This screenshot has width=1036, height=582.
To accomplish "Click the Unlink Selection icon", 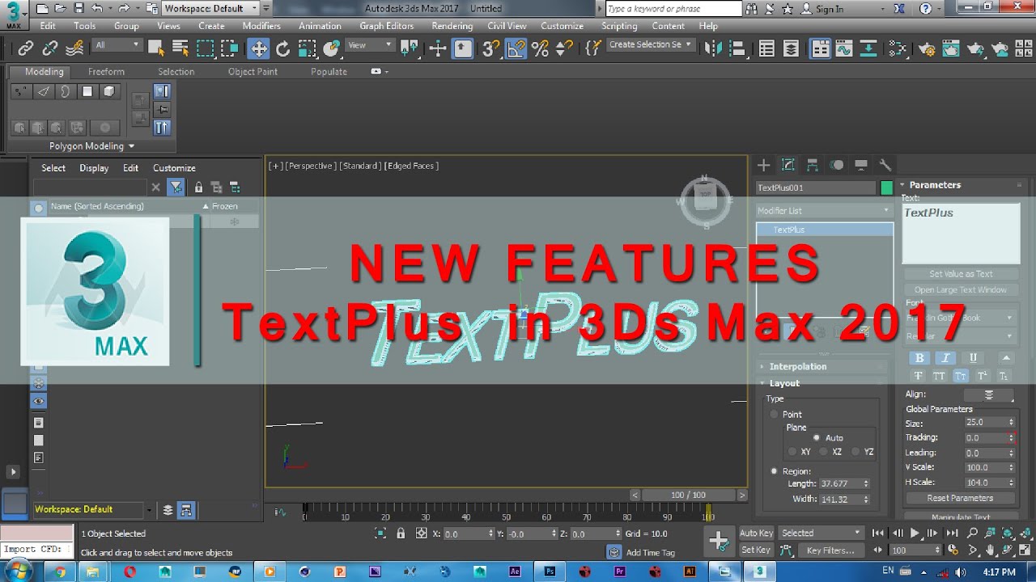I will pyautogui.click(x=49, y=48).
